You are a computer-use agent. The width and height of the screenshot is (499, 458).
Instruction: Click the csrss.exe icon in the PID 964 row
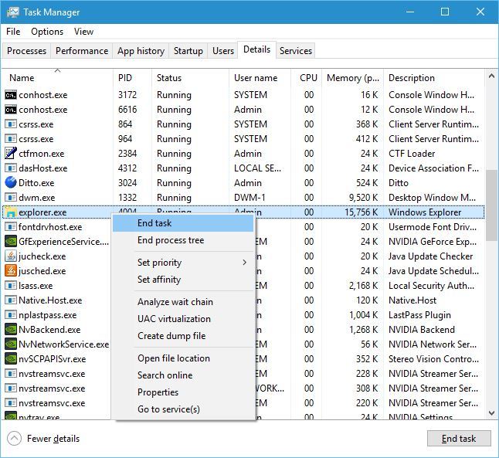(11, 139)
